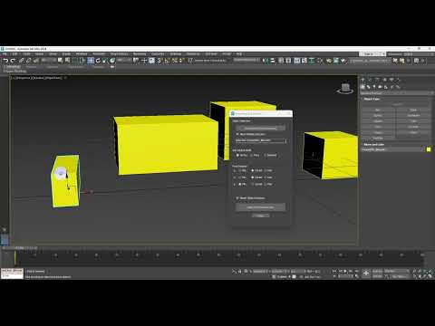Click the Sphere primitive button
Image resolution: width=435 pixels, height=326 pixels.
[x=378, y=116]
